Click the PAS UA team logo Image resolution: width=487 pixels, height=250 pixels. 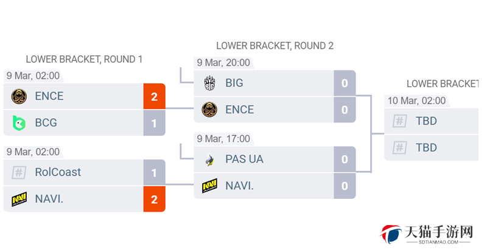(210, 159)
